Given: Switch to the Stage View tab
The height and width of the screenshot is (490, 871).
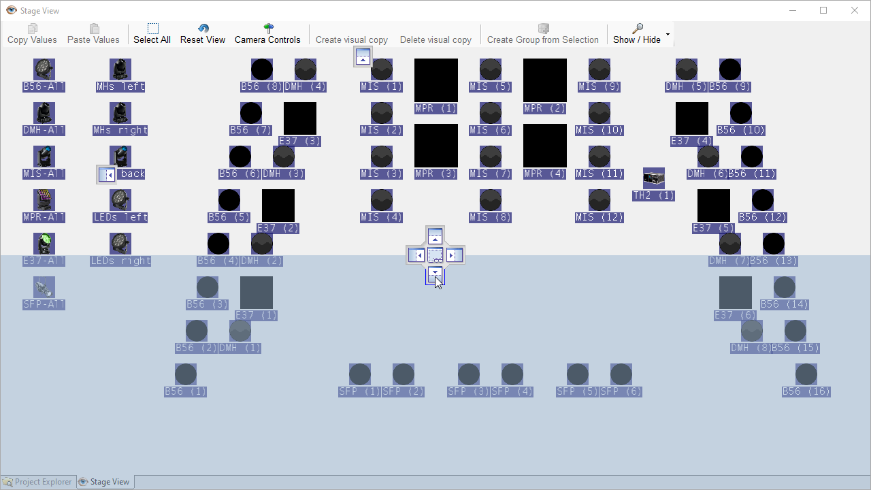Looking at the screenshot, I should tap(104, 482).
